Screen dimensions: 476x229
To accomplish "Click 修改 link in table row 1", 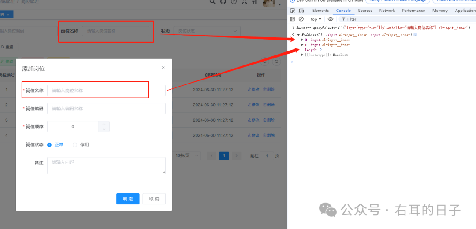I will pyautogui.click(x=253, y=90).
